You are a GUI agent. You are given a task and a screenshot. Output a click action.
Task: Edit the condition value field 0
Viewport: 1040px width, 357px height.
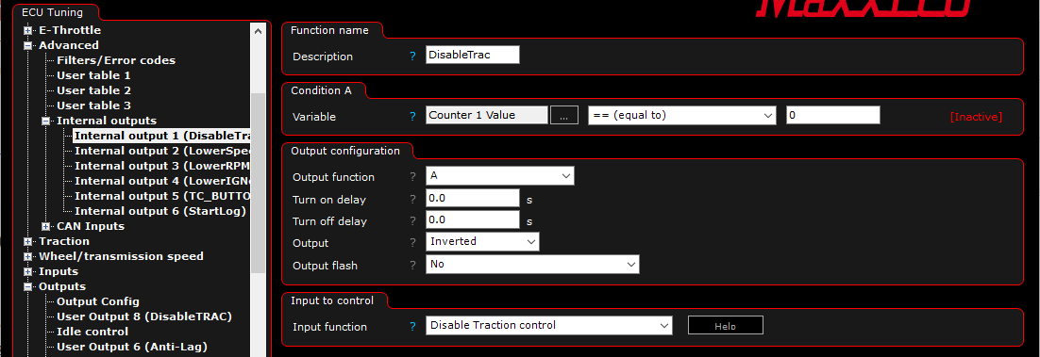pyautogui.click(x=833, y=115)
